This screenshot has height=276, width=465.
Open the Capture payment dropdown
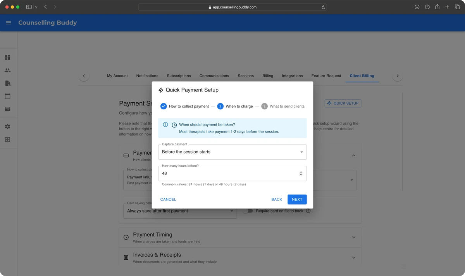click(232, 152)
